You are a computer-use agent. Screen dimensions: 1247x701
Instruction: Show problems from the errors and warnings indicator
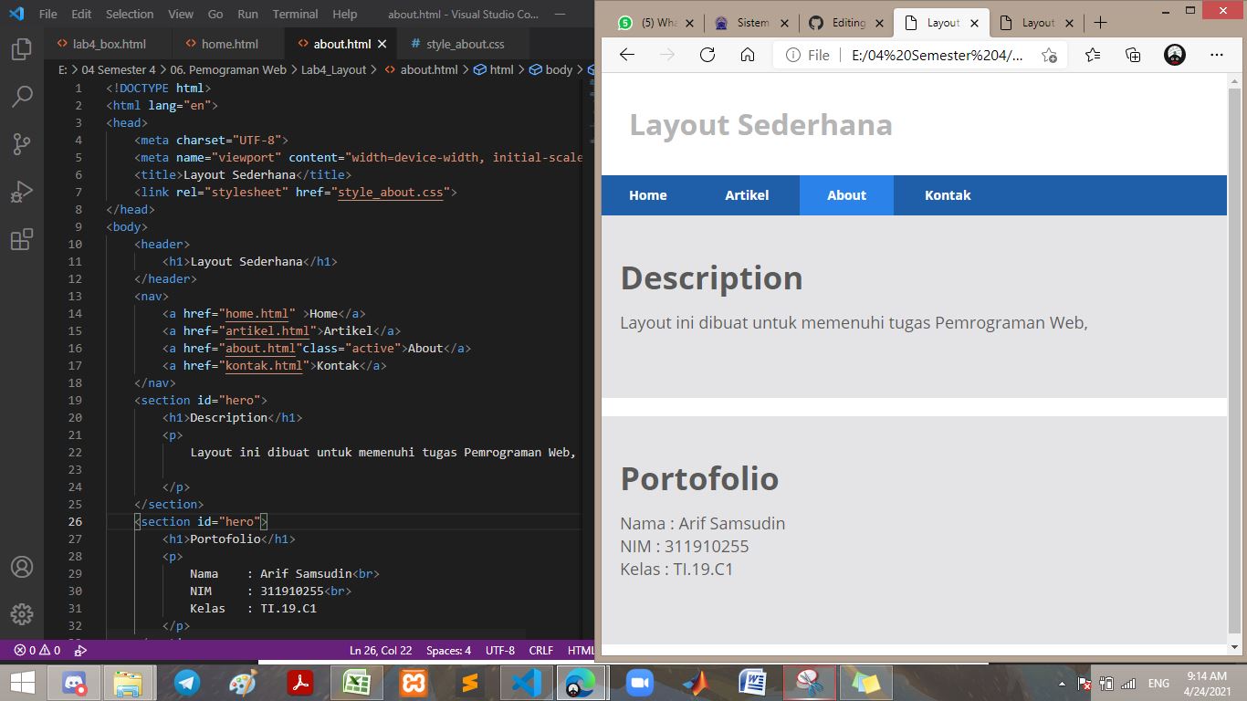click(x=37, y=651)
